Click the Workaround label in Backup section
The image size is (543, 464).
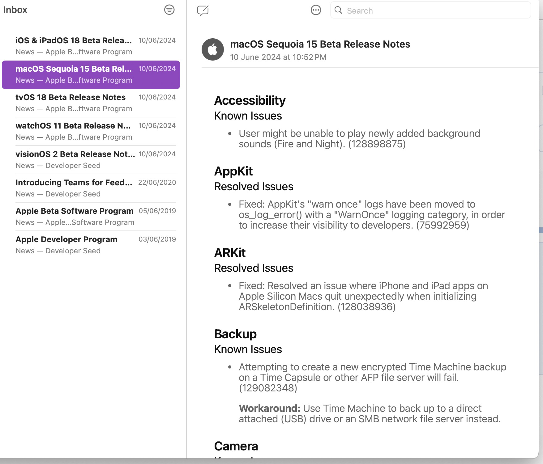click(x=269, y=408)
